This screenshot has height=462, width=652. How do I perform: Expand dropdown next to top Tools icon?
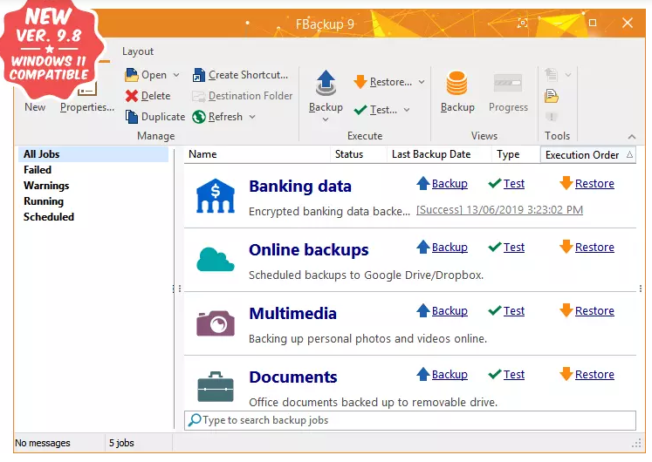click(x=568, y=75)
